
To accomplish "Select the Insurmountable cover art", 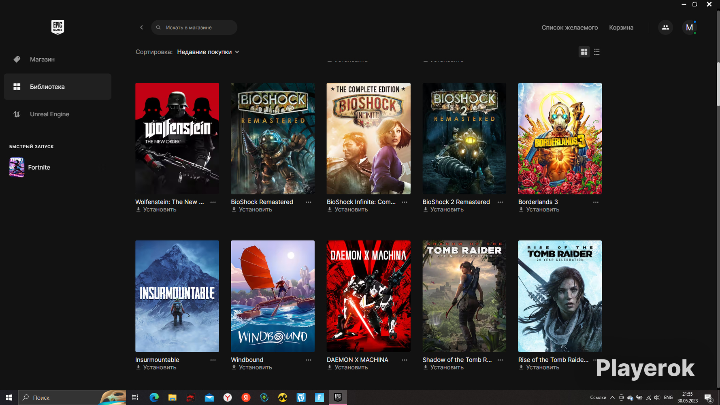I will coord(177,296).
